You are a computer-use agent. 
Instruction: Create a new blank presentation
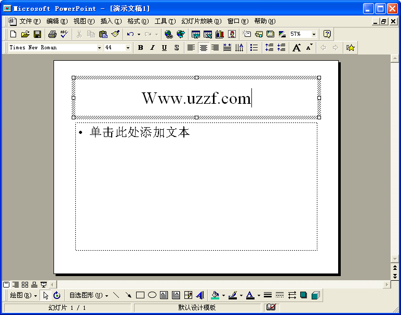(x=13, y=34)
